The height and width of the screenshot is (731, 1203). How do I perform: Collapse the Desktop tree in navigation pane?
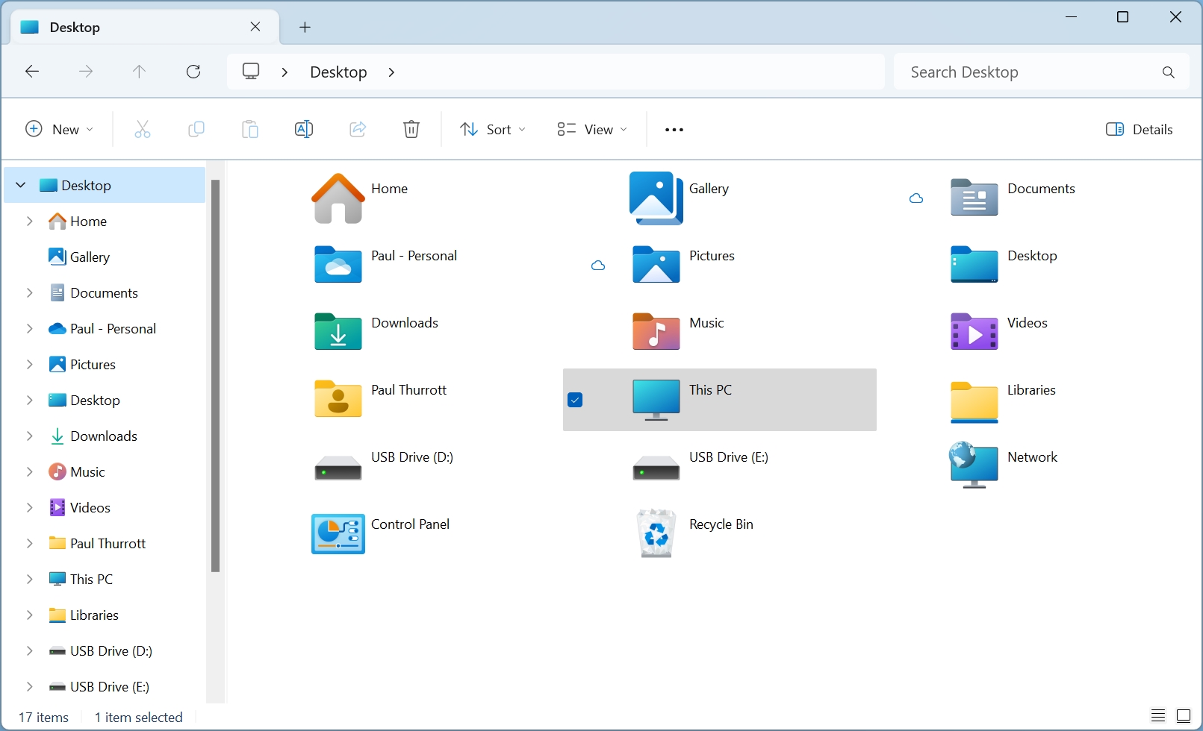21,185
